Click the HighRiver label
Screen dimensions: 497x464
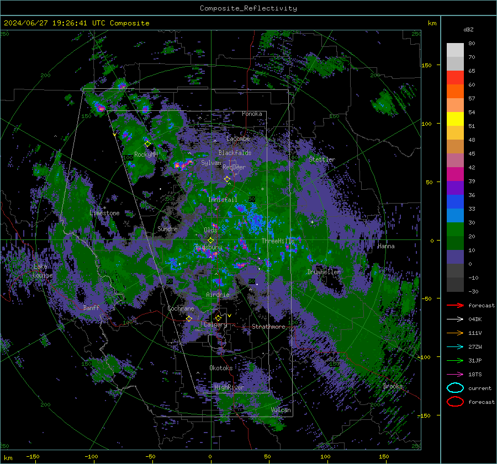tap(229, 387)
